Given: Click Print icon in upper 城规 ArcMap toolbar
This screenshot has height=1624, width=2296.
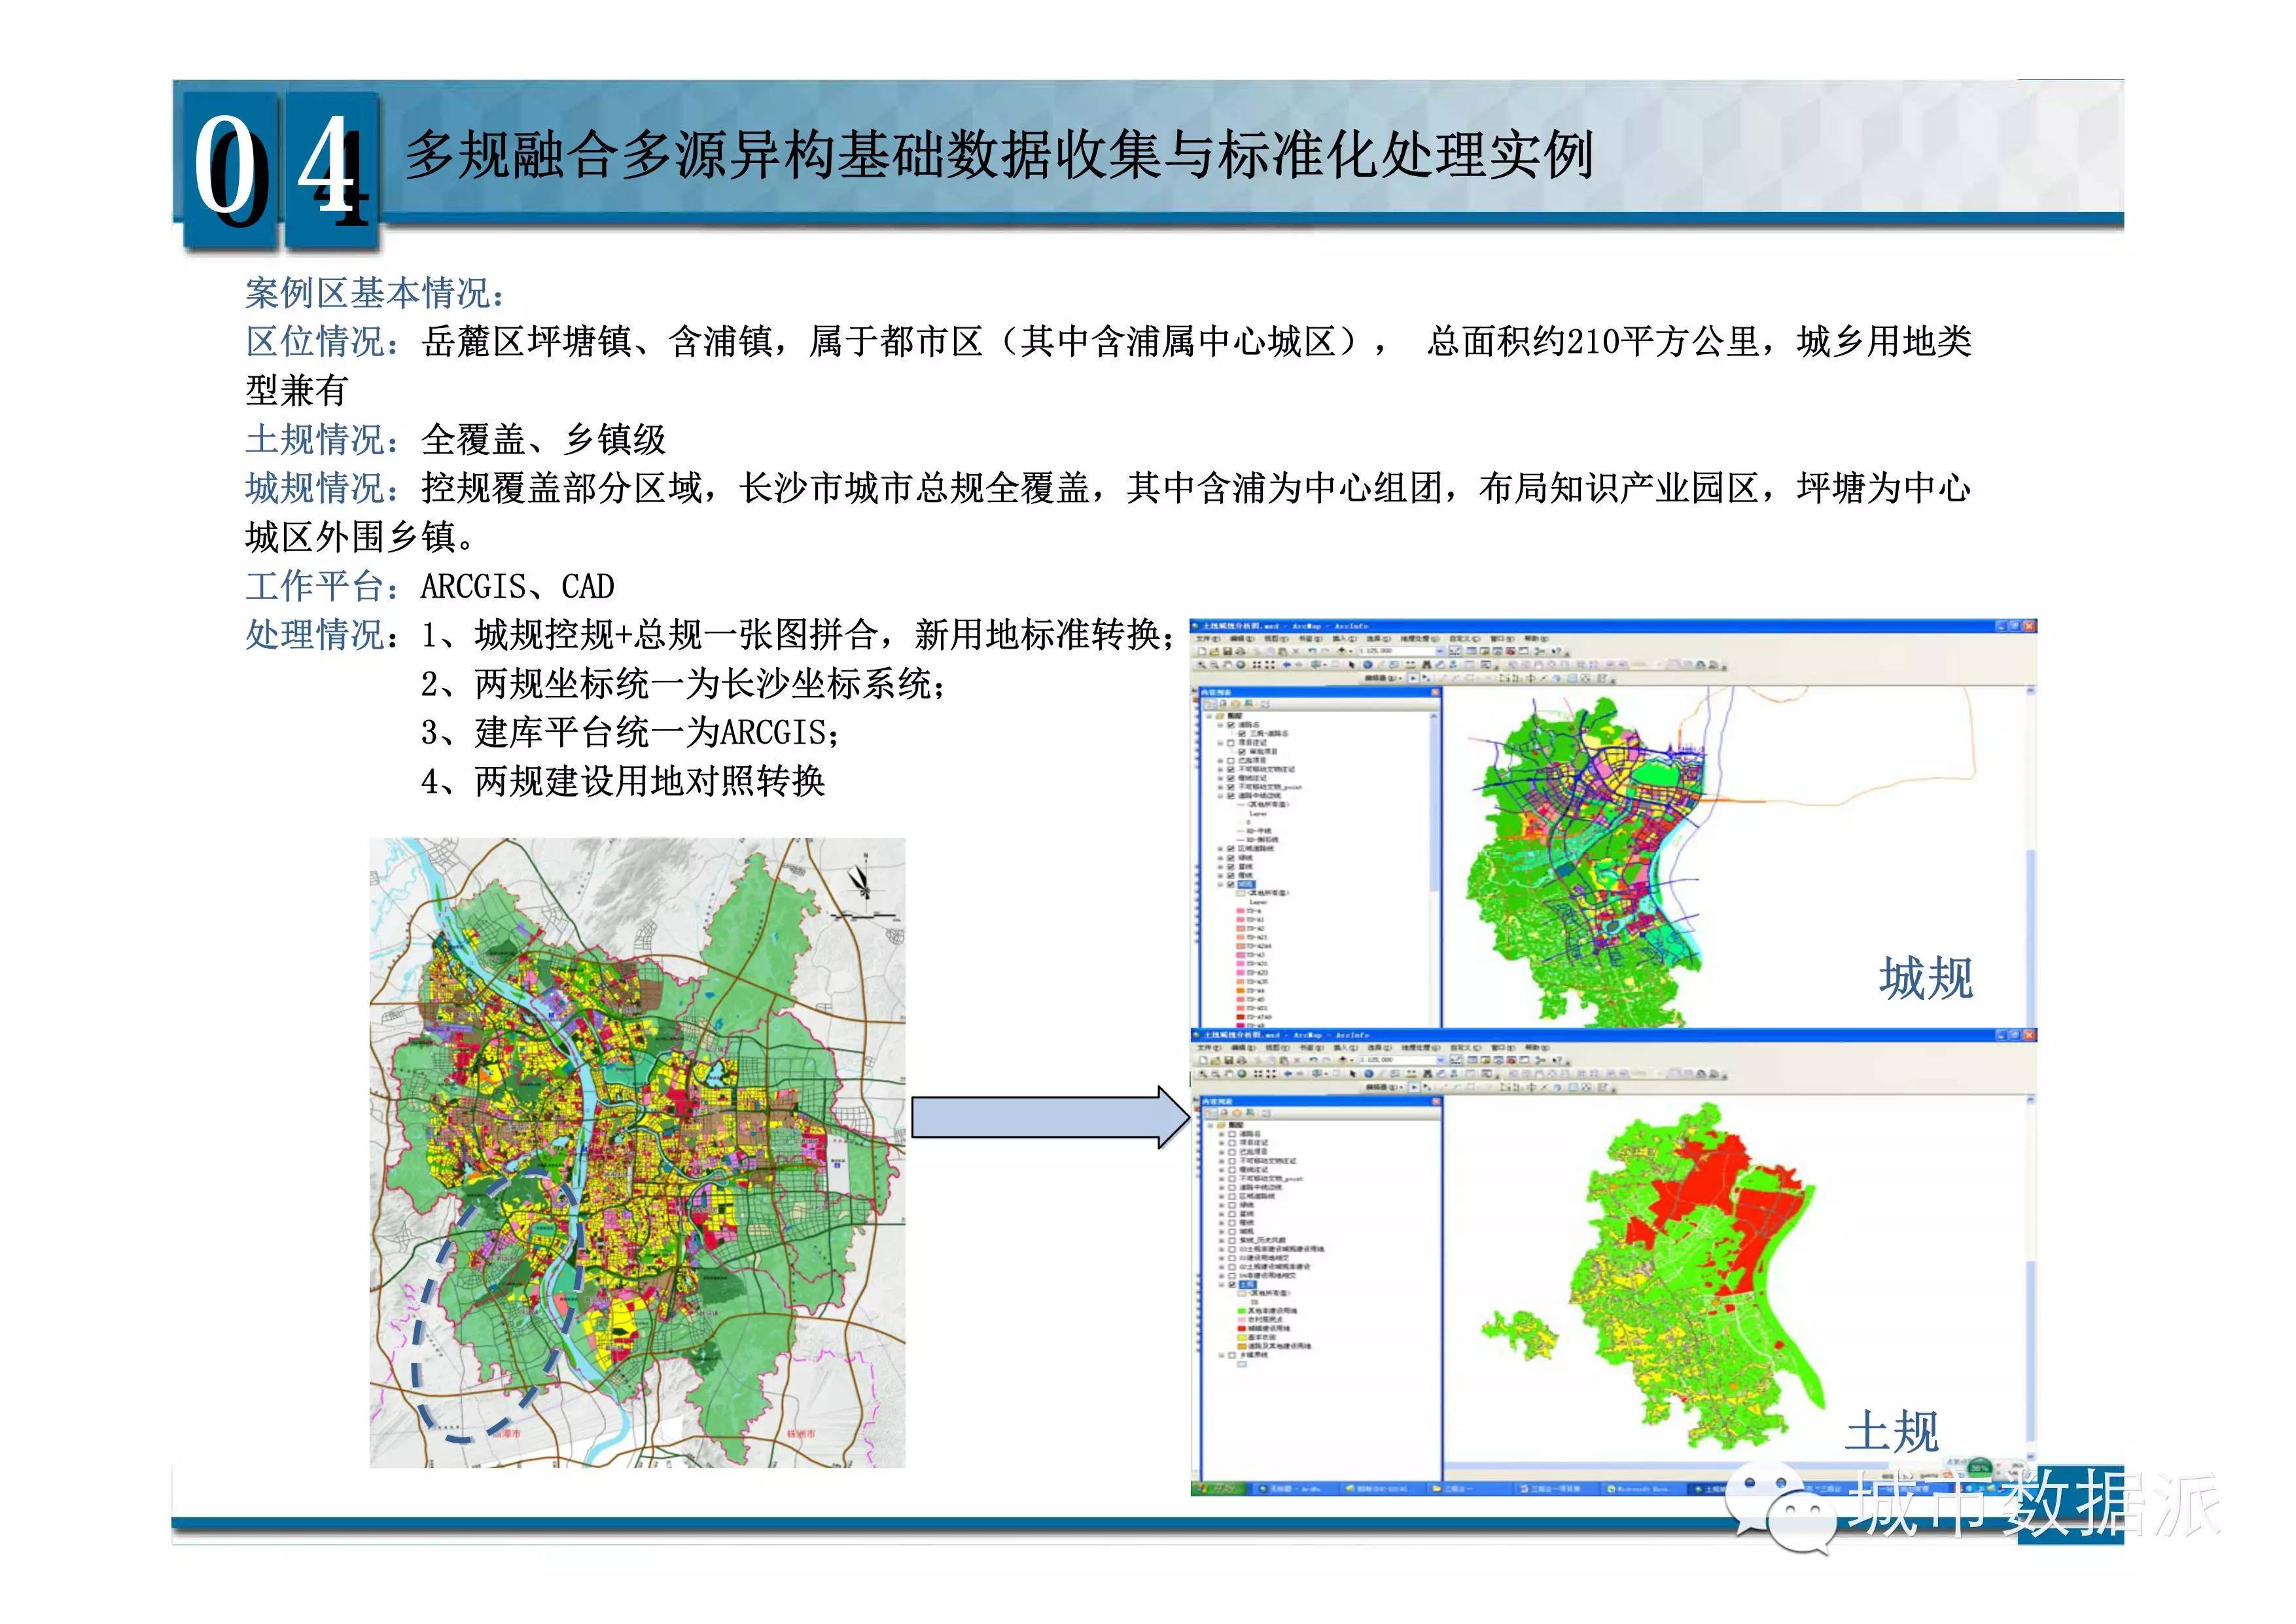Looking at the screenshot, I should (x=1241, y=651).
